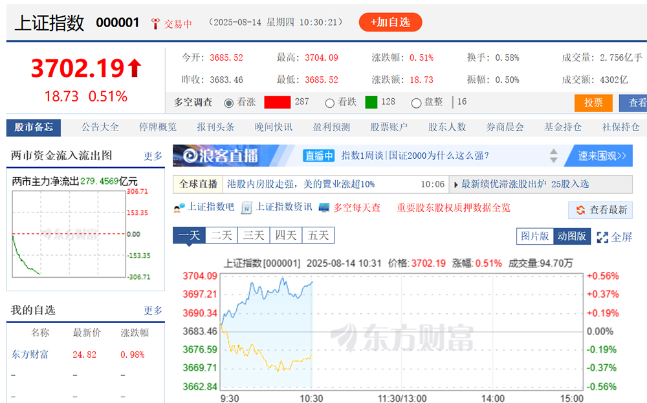
Task: Select the 看涨 bullish radio option
Action: pyautogui.click(x=228, y=103)
